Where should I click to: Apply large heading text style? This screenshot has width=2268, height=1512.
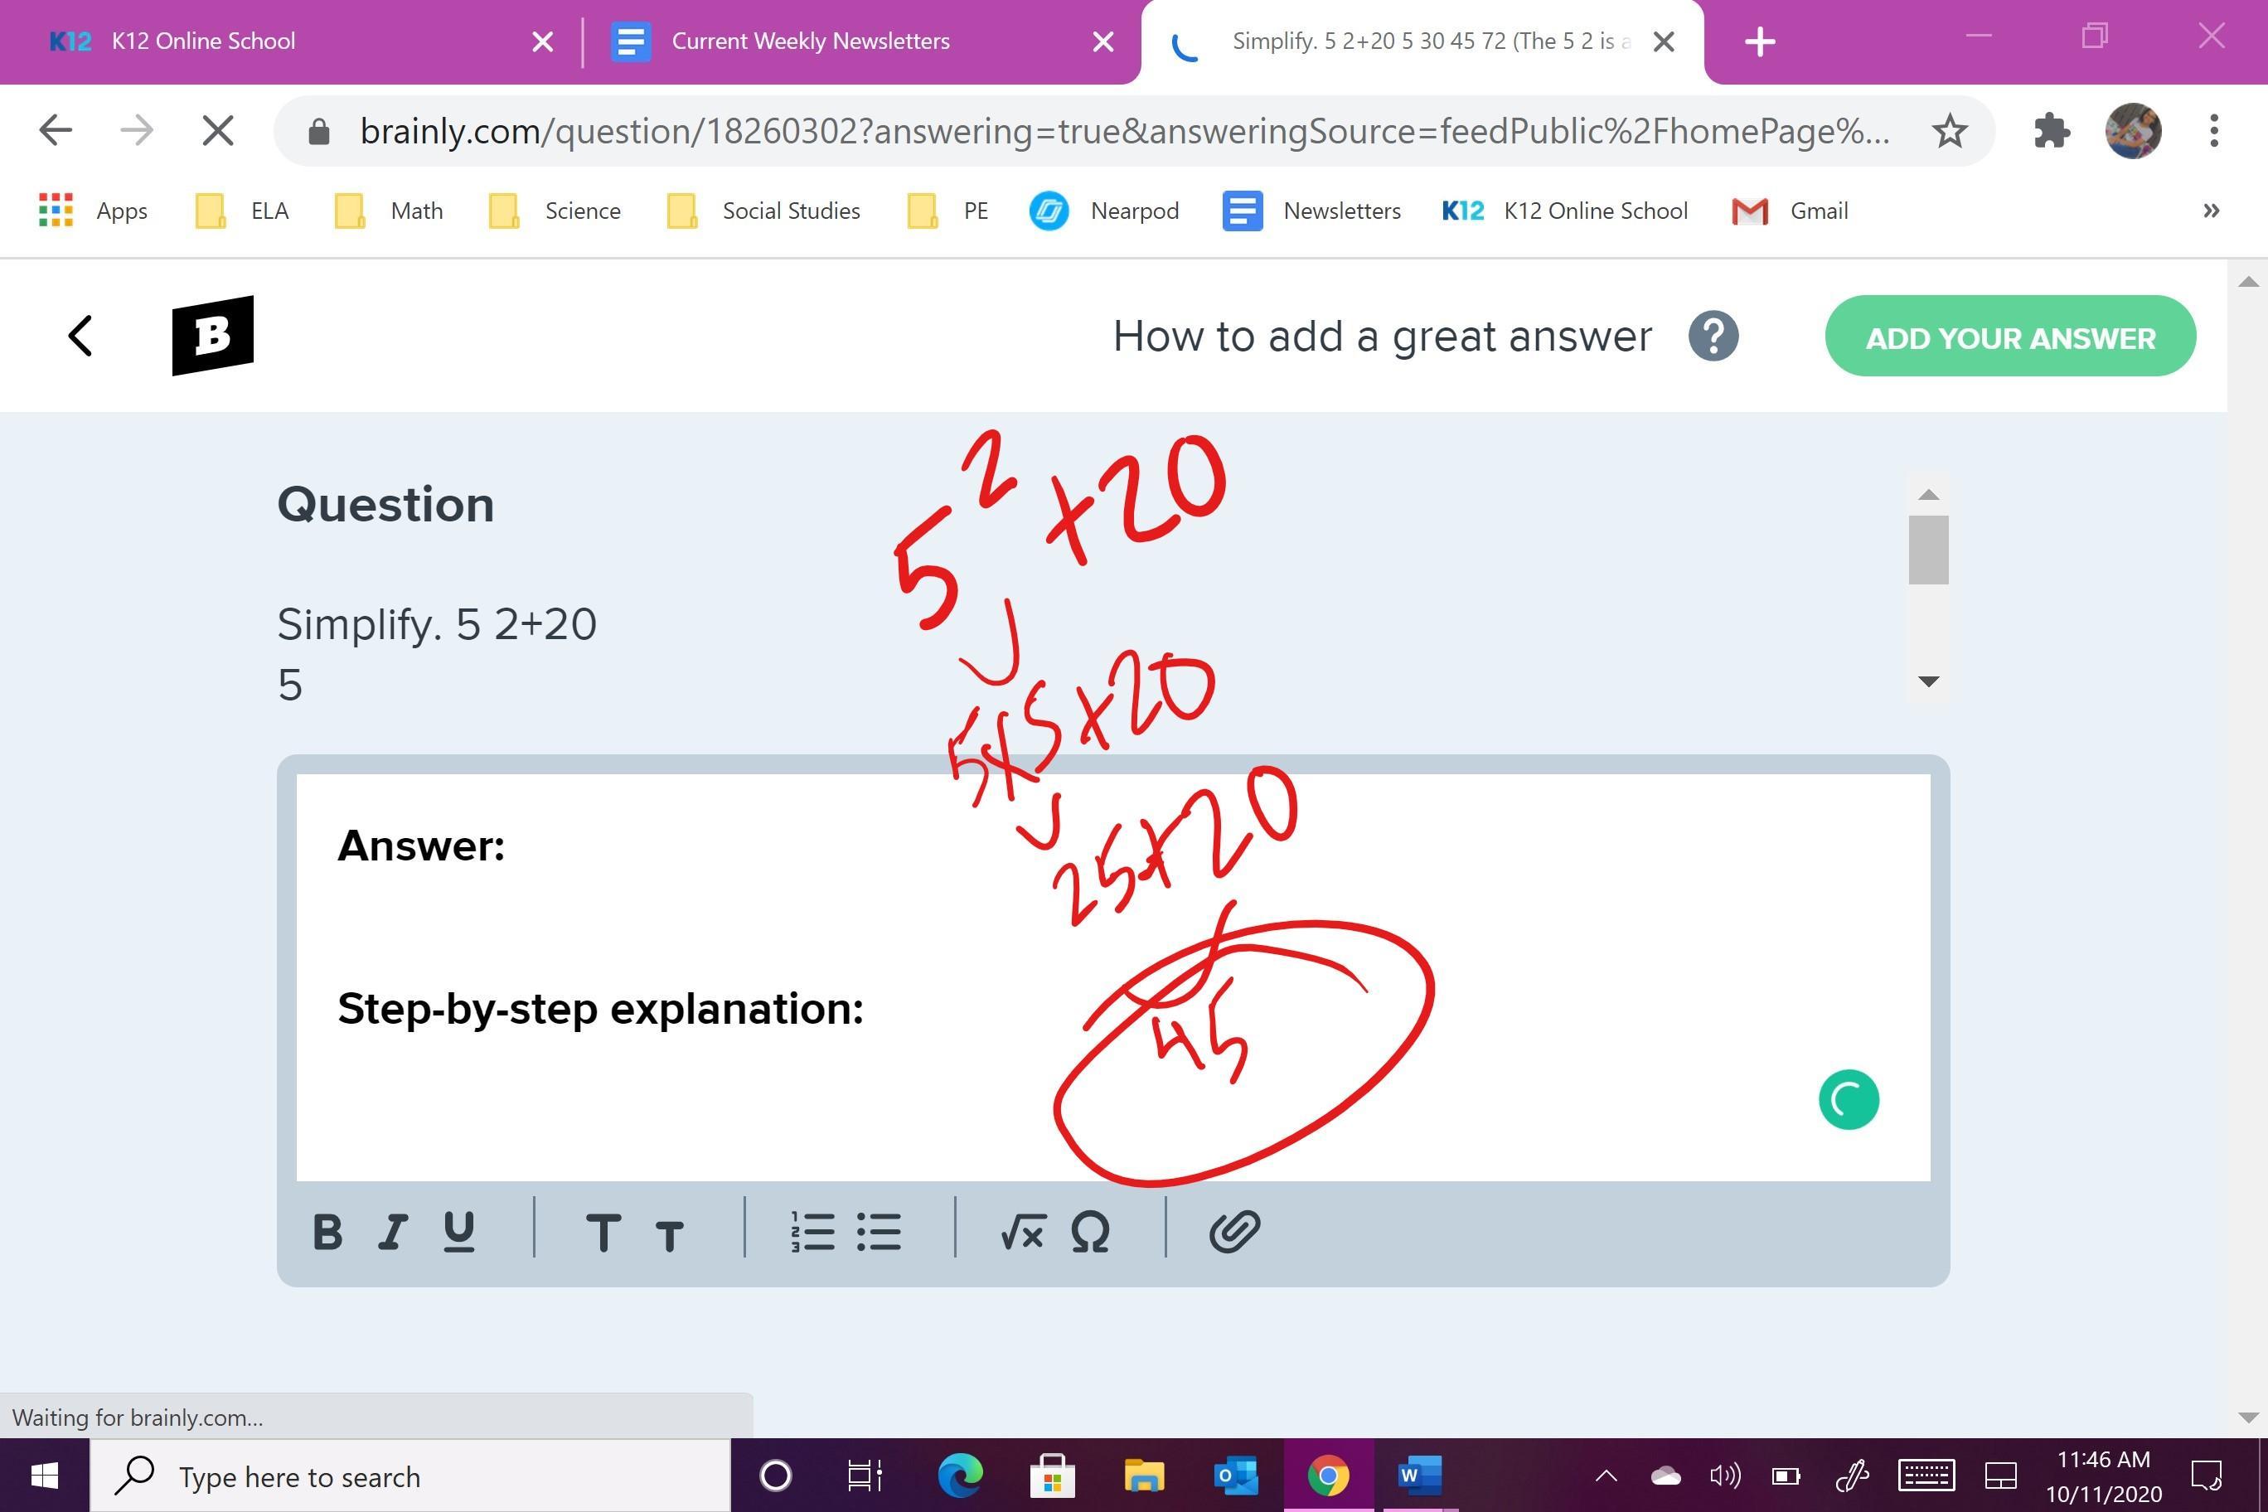pyautogui.click(x=603, y=1231)
